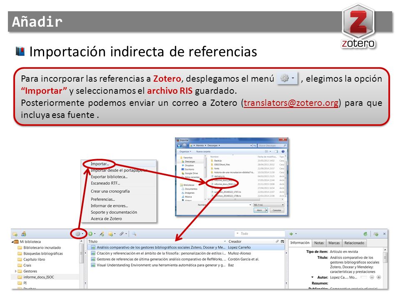Click the green Sync with server icon
The image size is (400, 300).
tap(365, 234)
